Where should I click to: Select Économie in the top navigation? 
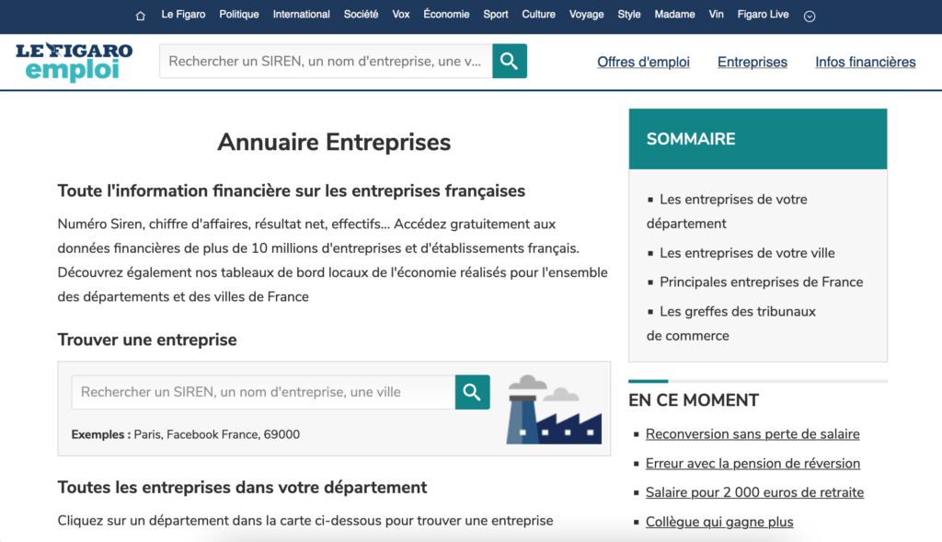coord(446,14)
